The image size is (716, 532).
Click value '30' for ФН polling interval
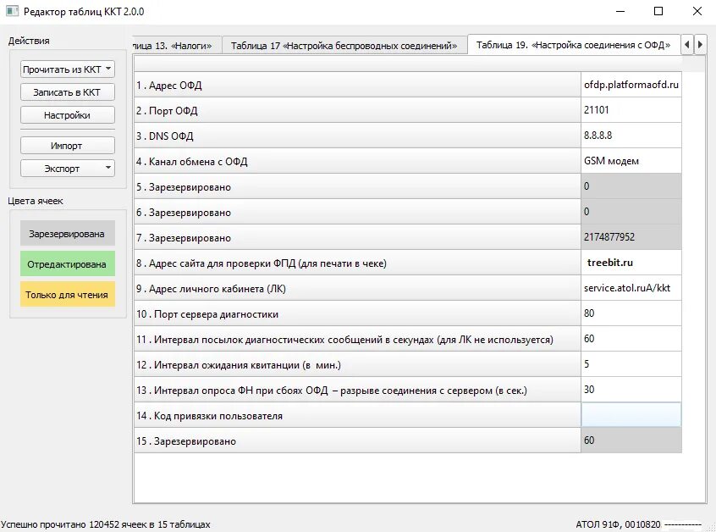[x=631, y=390]
